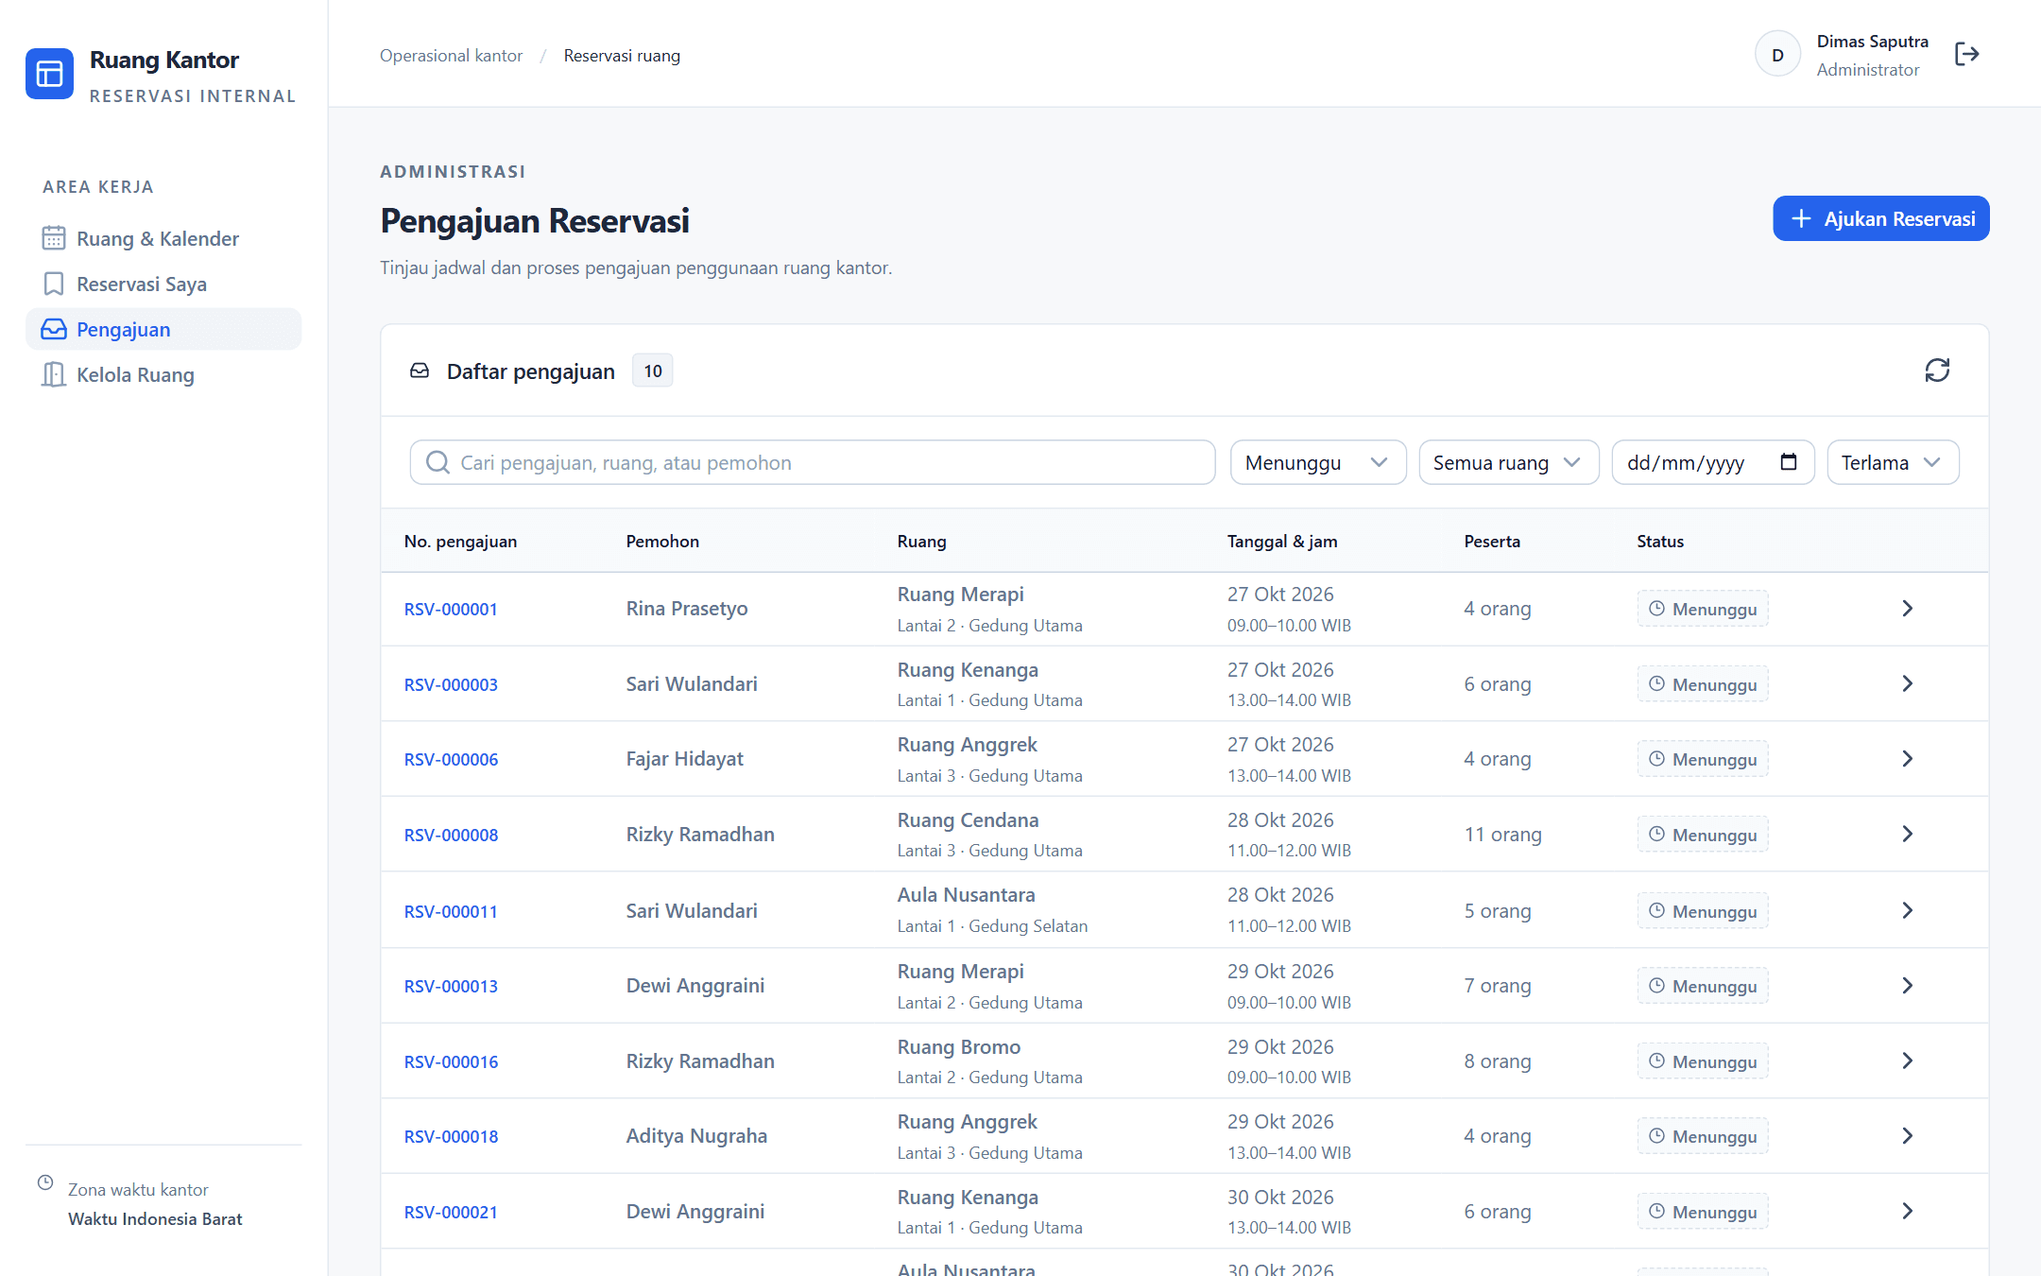Open the Menunggu status filter dropdown
The height and width of the screenshot is (1276, 2041).
tap(1318, 462)
